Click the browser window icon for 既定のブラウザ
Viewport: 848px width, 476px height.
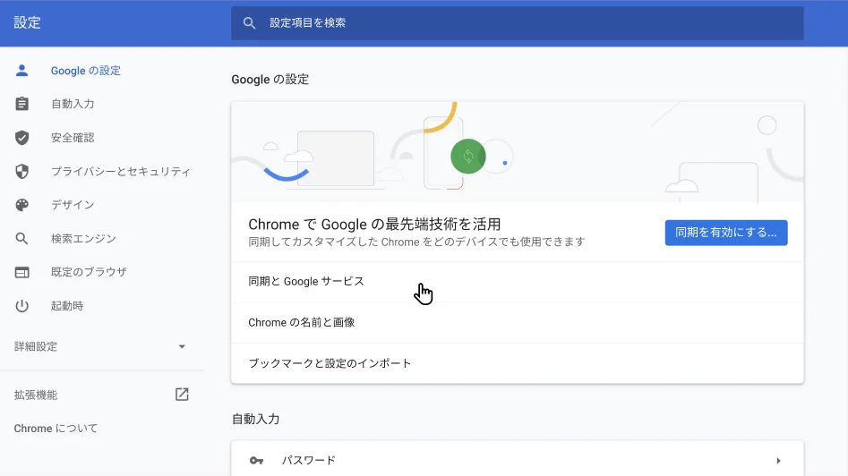click(x=22, y=272)
